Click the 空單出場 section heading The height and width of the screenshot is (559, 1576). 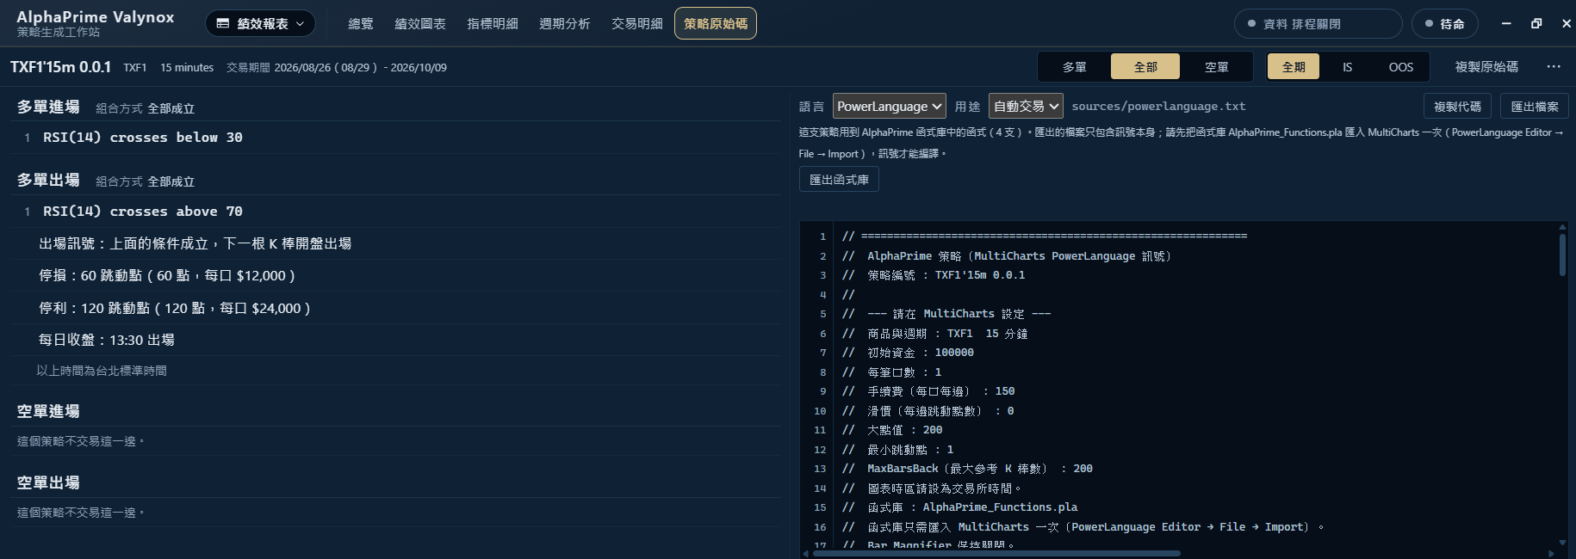(48, 482)
